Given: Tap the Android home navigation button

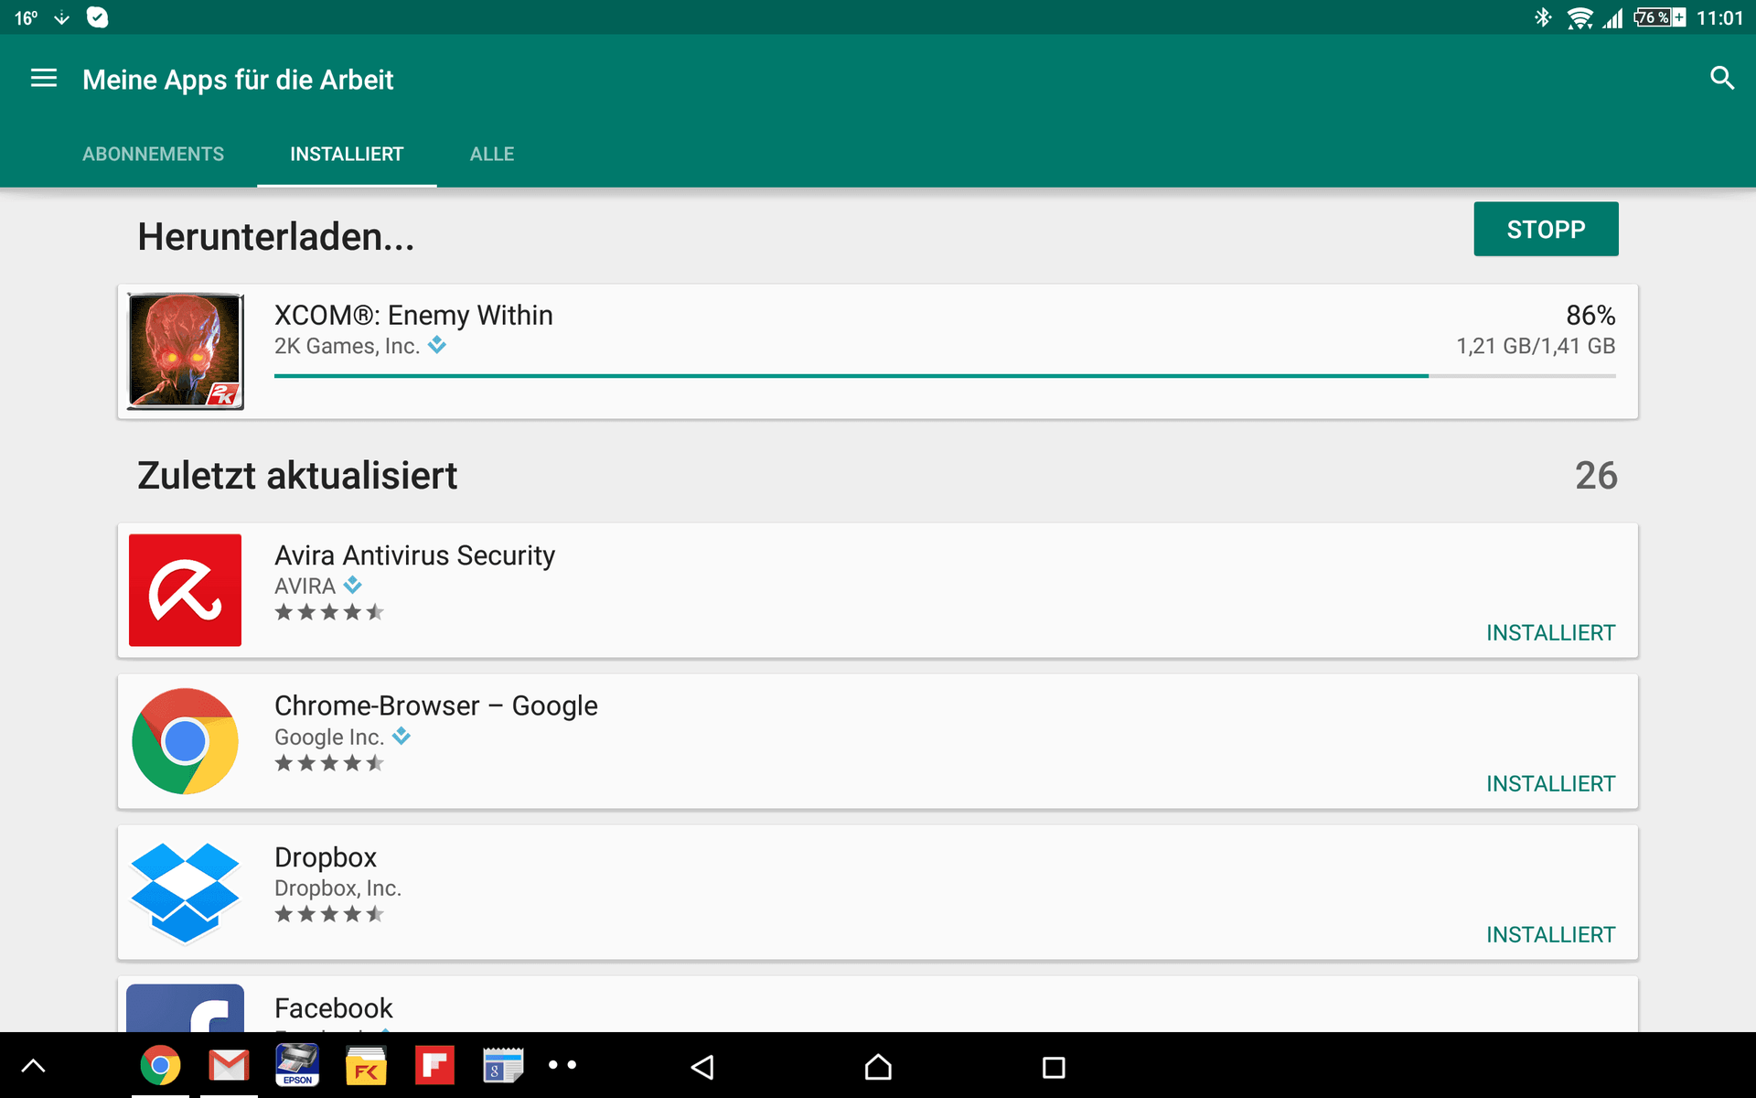Looking at the screenshot, I should pyautogui.click(x=878, y=1067).
